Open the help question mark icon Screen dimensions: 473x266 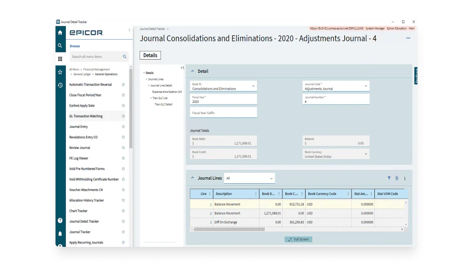[x=60, y=221]
